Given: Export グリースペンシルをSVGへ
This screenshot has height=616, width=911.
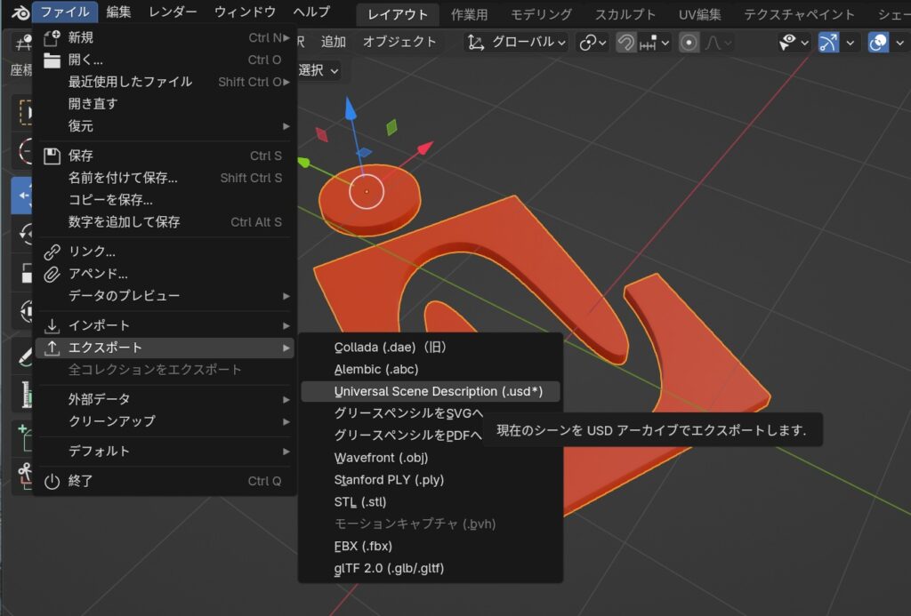Looking at the screenshot, I should coord(407,413).
